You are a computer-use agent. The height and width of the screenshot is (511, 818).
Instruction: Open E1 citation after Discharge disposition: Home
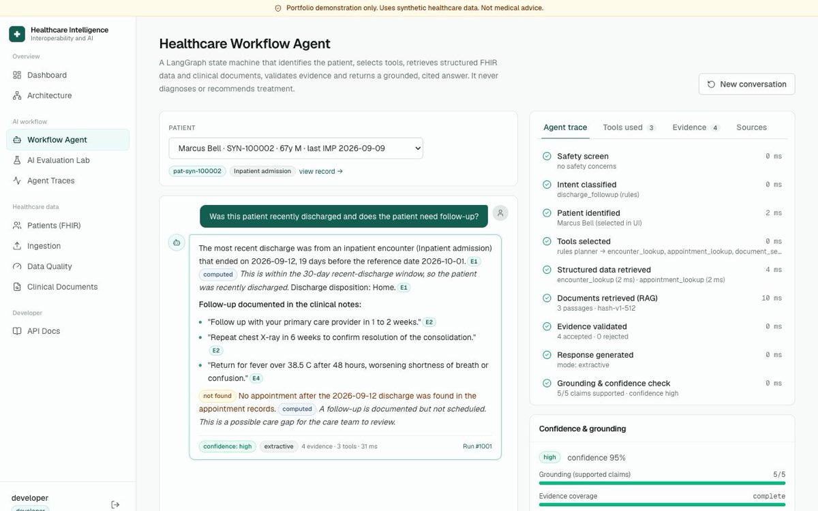pos(404,288)
